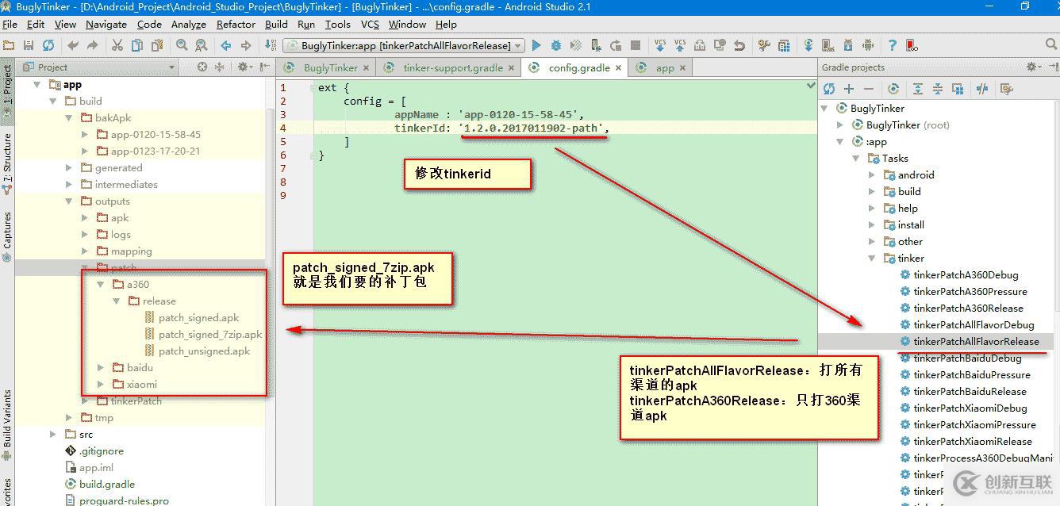Click Attach Gradle project plus icon
Image resolution: width=1060 pixels, height=506 pixels.
click(x=849, y=89)
